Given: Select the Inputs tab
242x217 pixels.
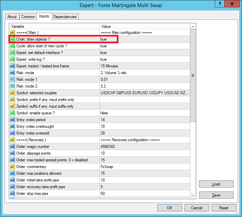Looking at the screenshot, I should (44, 16).
